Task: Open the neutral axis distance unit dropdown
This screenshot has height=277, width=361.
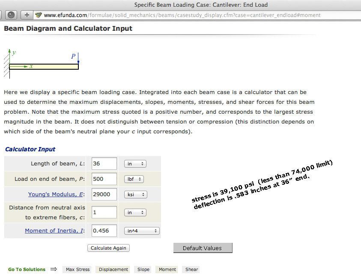Action: point(135,212)
